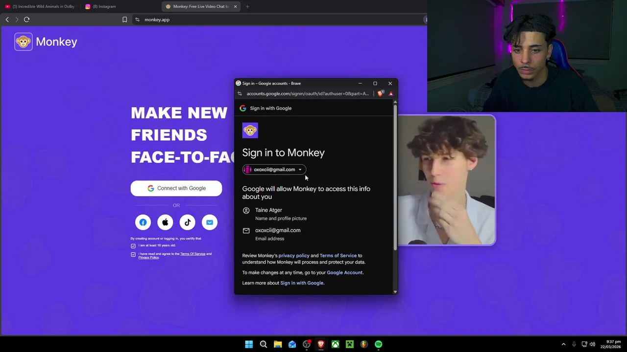Open File Explorer from taskbar
627x352 pixels.
coord(278,344)
